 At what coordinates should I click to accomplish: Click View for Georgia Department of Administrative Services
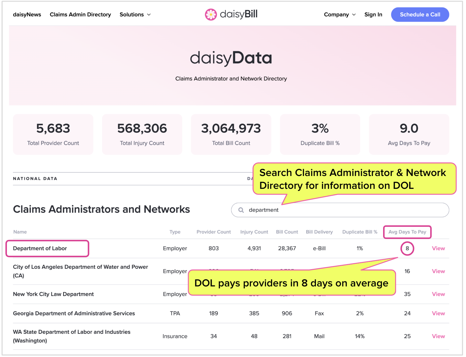tap(438, 313)
